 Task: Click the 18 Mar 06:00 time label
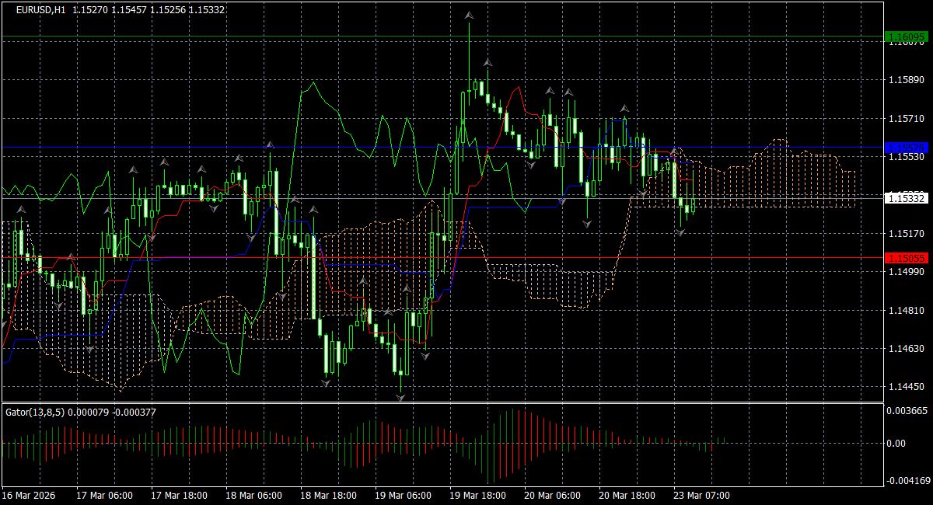[253, 495]
